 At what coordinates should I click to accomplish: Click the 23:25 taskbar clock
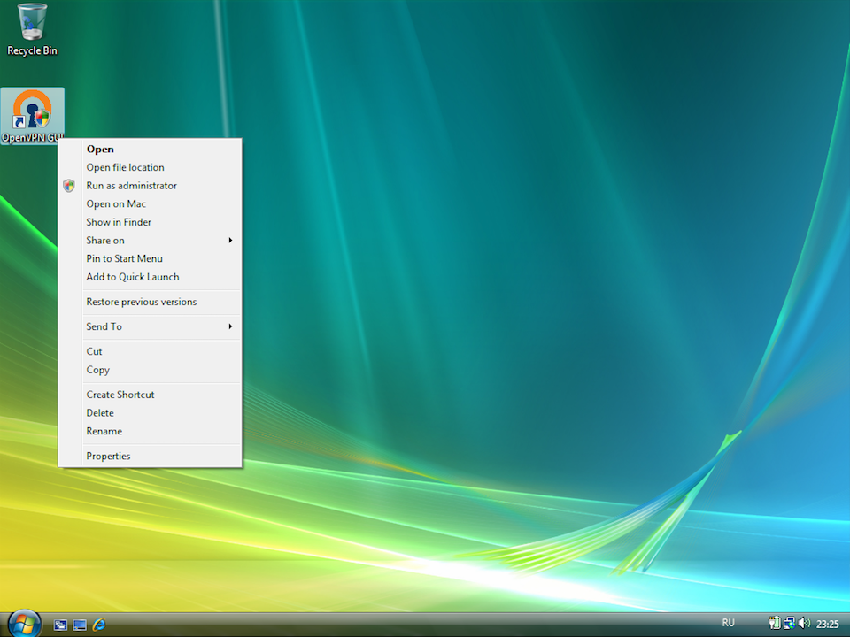(x=827, y=624)
